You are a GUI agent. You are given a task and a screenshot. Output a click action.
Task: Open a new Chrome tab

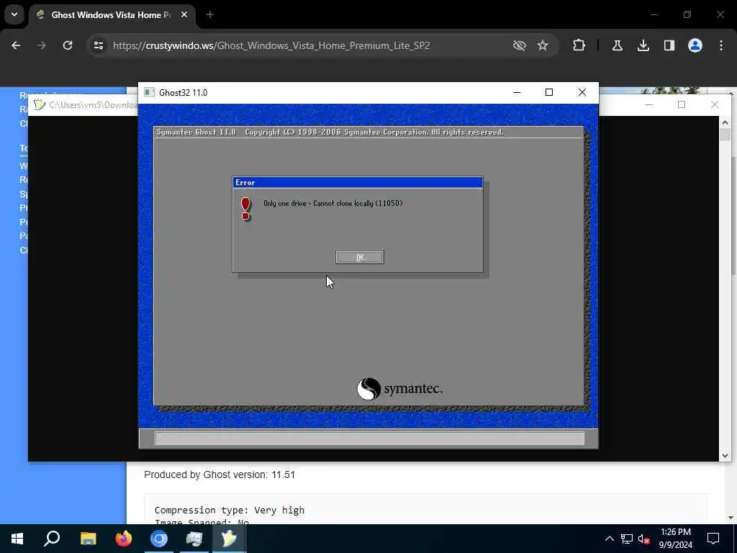210,14
